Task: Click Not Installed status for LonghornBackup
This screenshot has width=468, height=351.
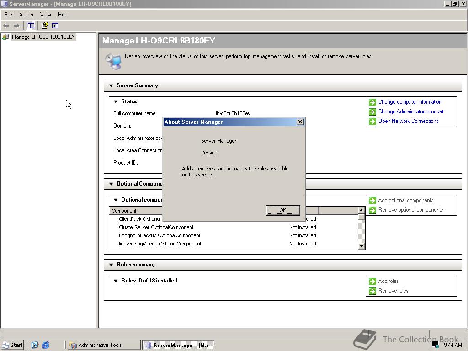Action: click(303, 235)
